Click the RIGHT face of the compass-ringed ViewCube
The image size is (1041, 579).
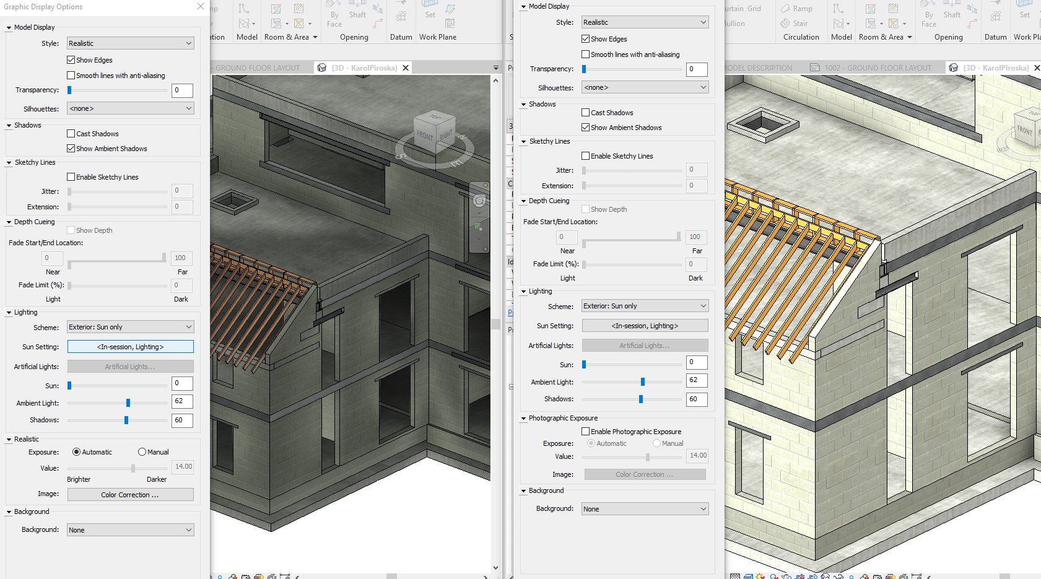click(x=446, y=135)
